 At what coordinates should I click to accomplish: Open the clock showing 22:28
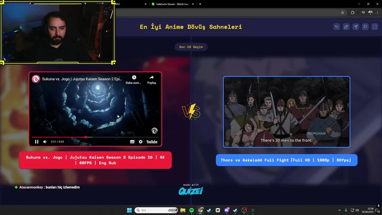368,210
